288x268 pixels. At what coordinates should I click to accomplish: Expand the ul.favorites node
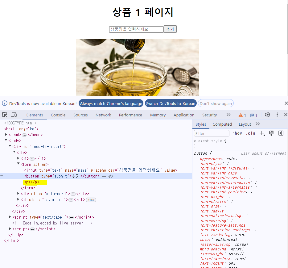[18, 199]
